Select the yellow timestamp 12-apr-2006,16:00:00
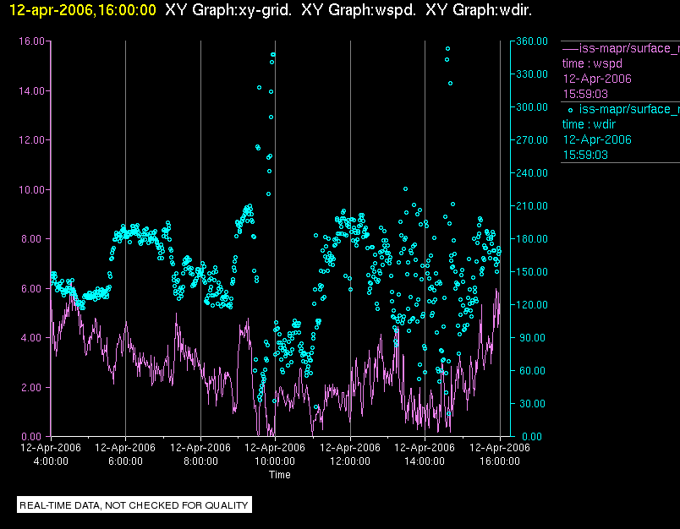 [78, 10]
